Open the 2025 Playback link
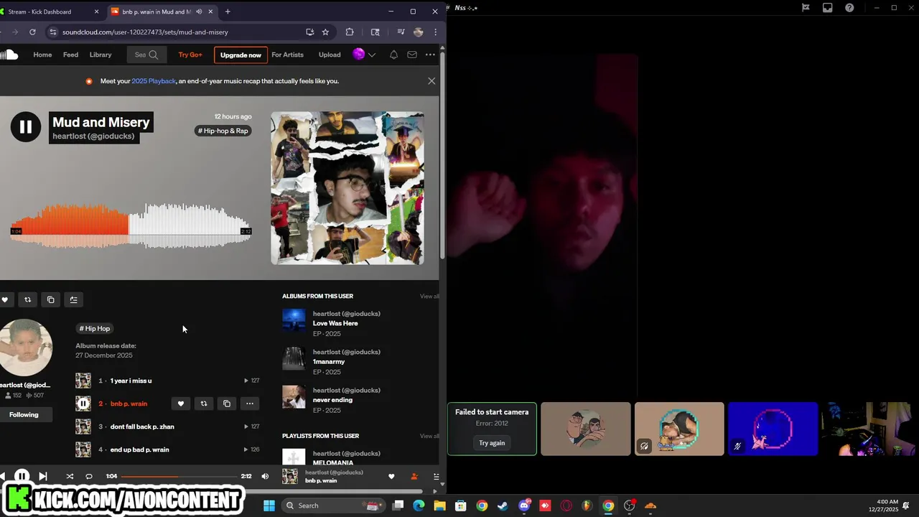Viewport: 919px width, 517px height. pyautogui.click(x=154, y=81)
